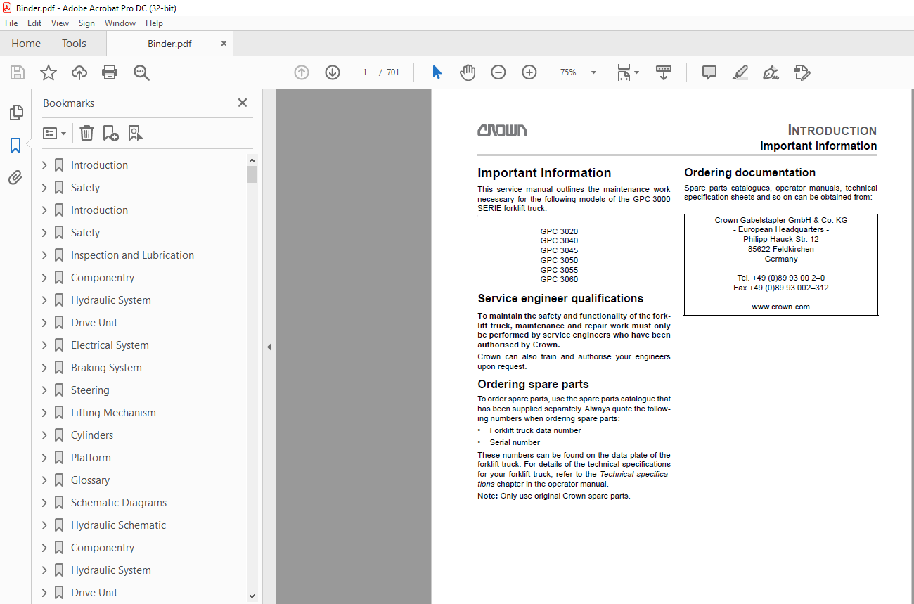The width and height of the screenshot is (914, 604).
Task: Open the Window menu
Action: pos(120,23)
